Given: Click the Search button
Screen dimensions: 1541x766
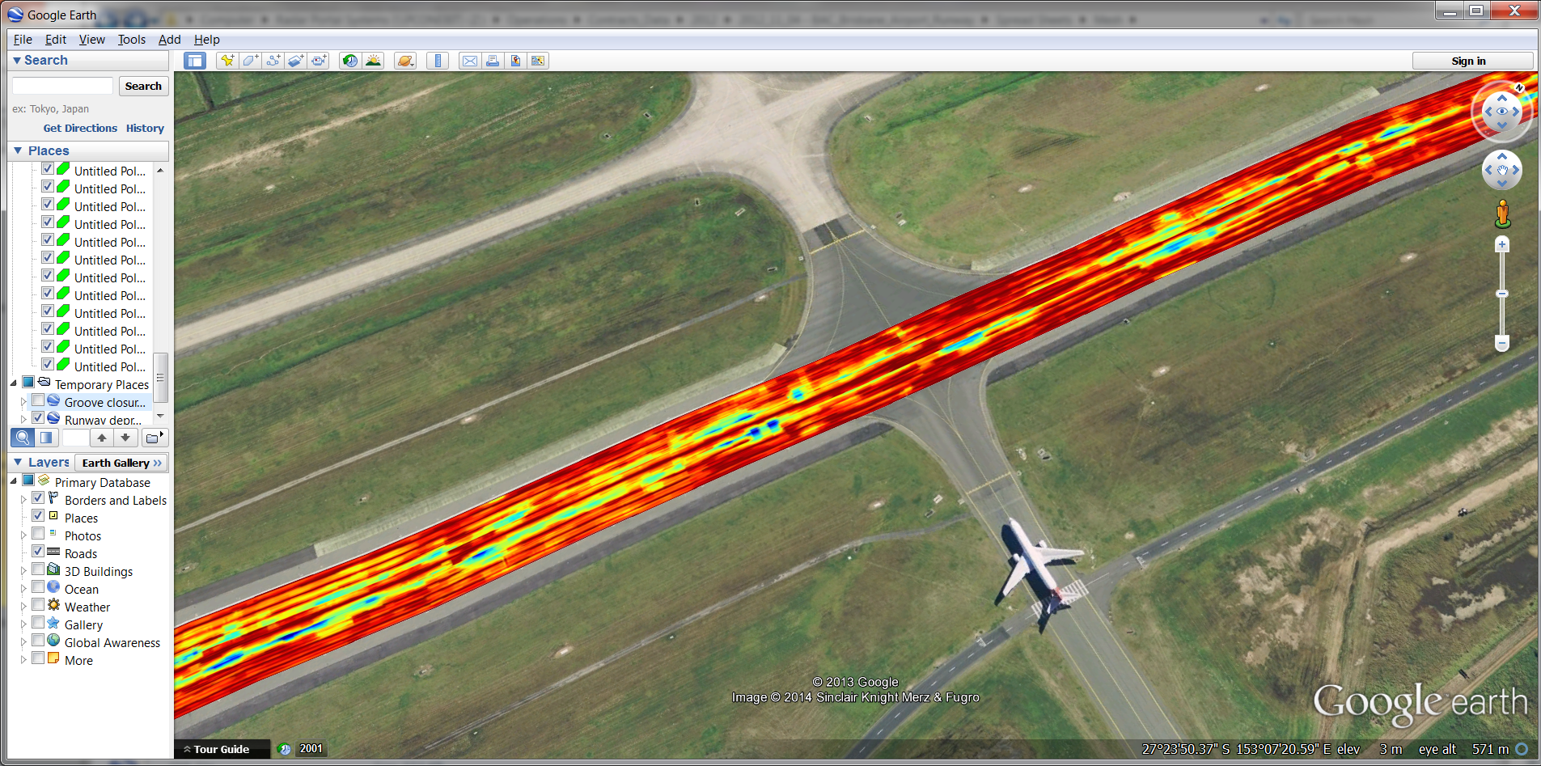Looking at the screenshot, I should tap(143, 86).
